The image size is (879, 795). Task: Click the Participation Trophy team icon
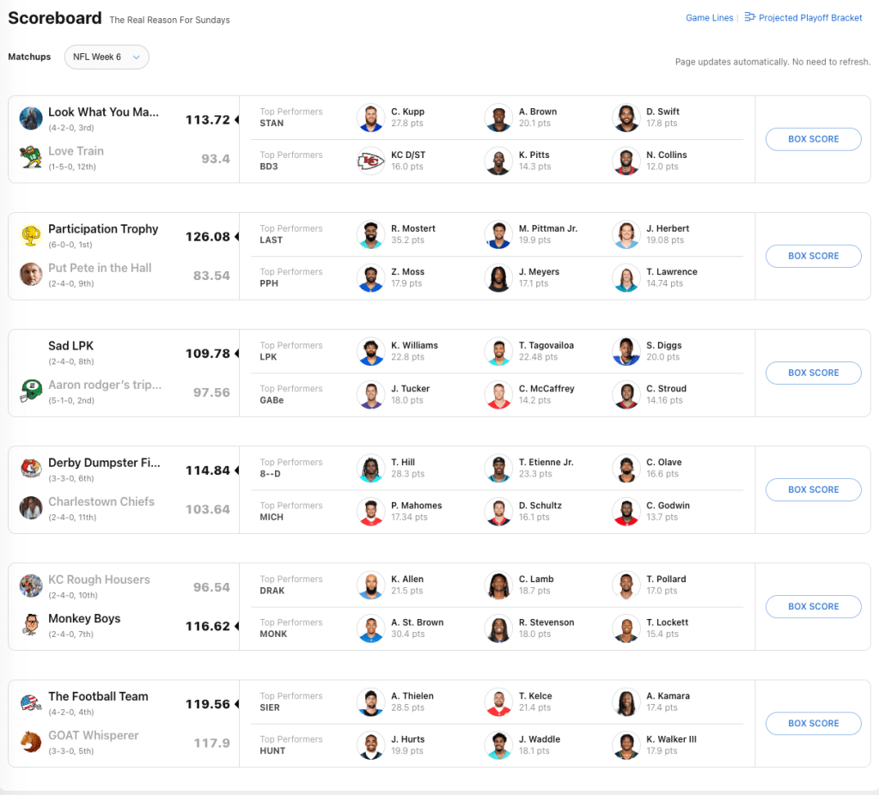[31, 235]
